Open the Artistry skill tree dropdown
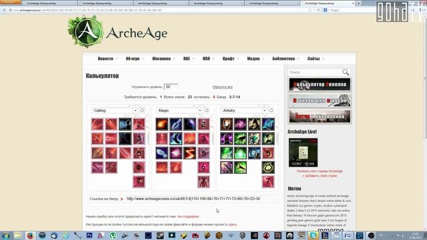427x240 pixels. pyautogui.click(x=244, y=111)
